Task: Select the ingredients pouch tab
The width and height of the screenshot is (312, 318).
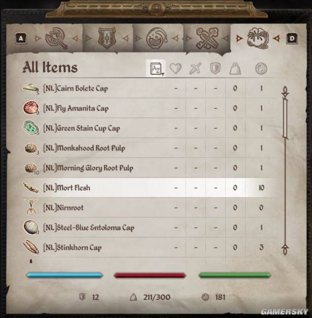Action: click(x=258, y=39)
